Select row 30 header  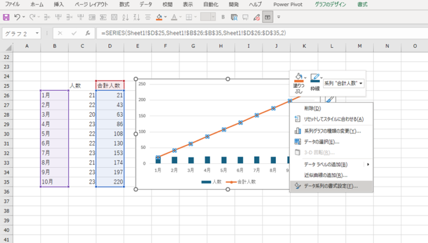[7, 134]
